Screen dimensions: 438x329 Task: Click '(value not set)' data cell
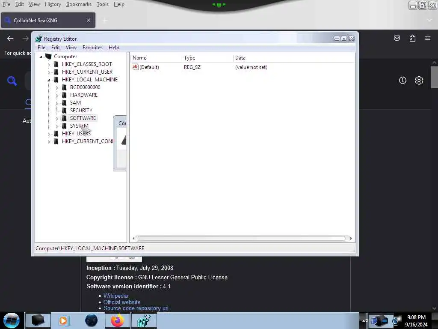click(x=251, y=67)
